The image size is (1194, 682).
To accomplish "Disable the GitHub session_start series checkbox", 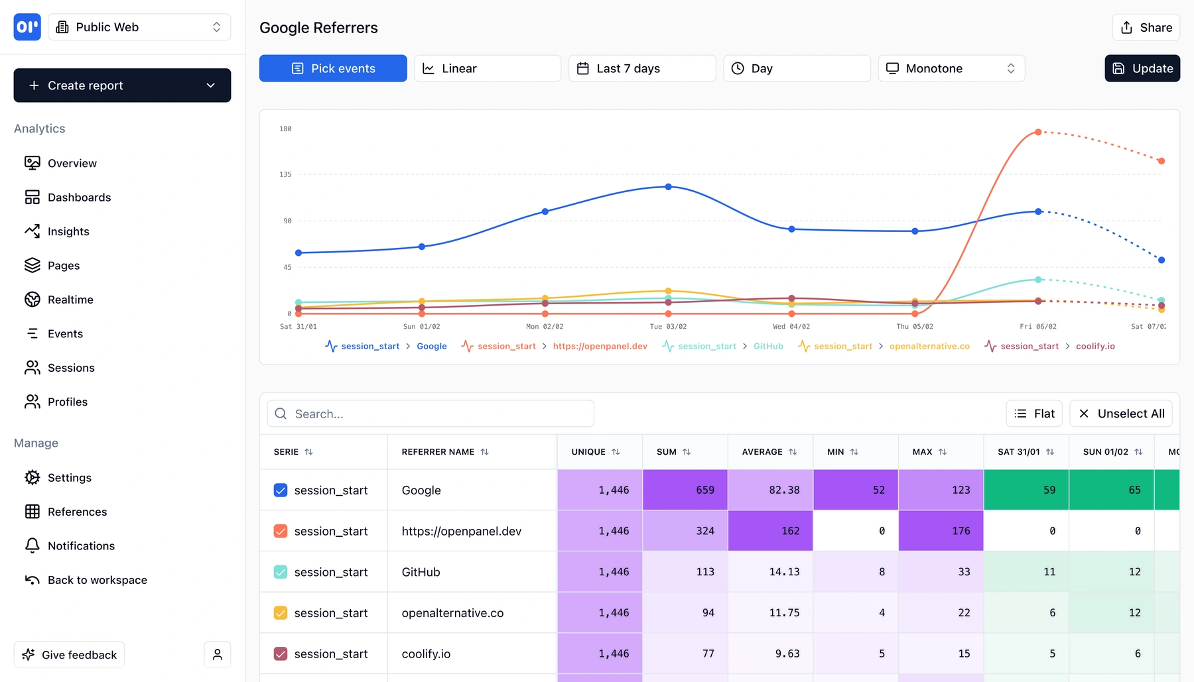I will [x=280, y=571].
